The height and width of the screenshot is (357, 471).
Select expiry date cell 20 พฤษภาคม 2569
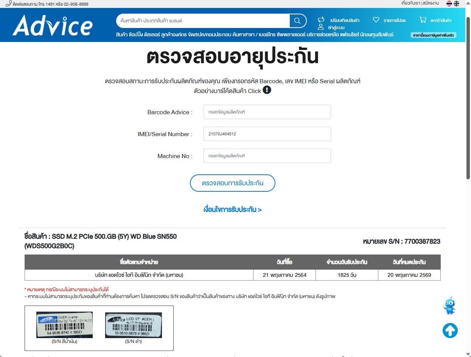click(409, 275)
